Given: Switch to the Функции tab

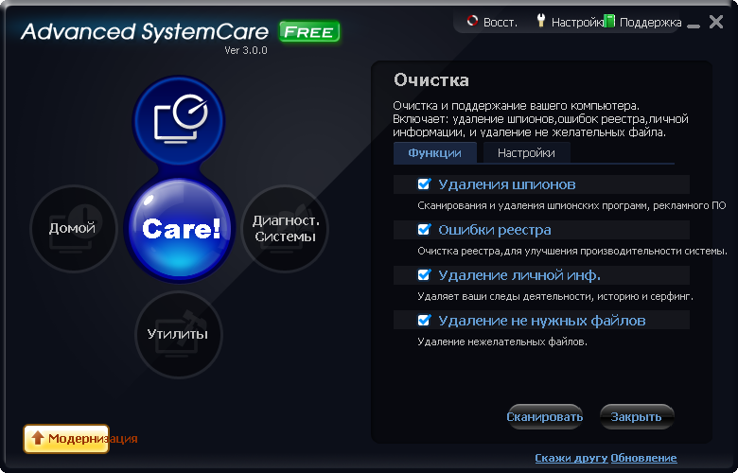Looking at the screenshot, I should click(x=435, y=153).
